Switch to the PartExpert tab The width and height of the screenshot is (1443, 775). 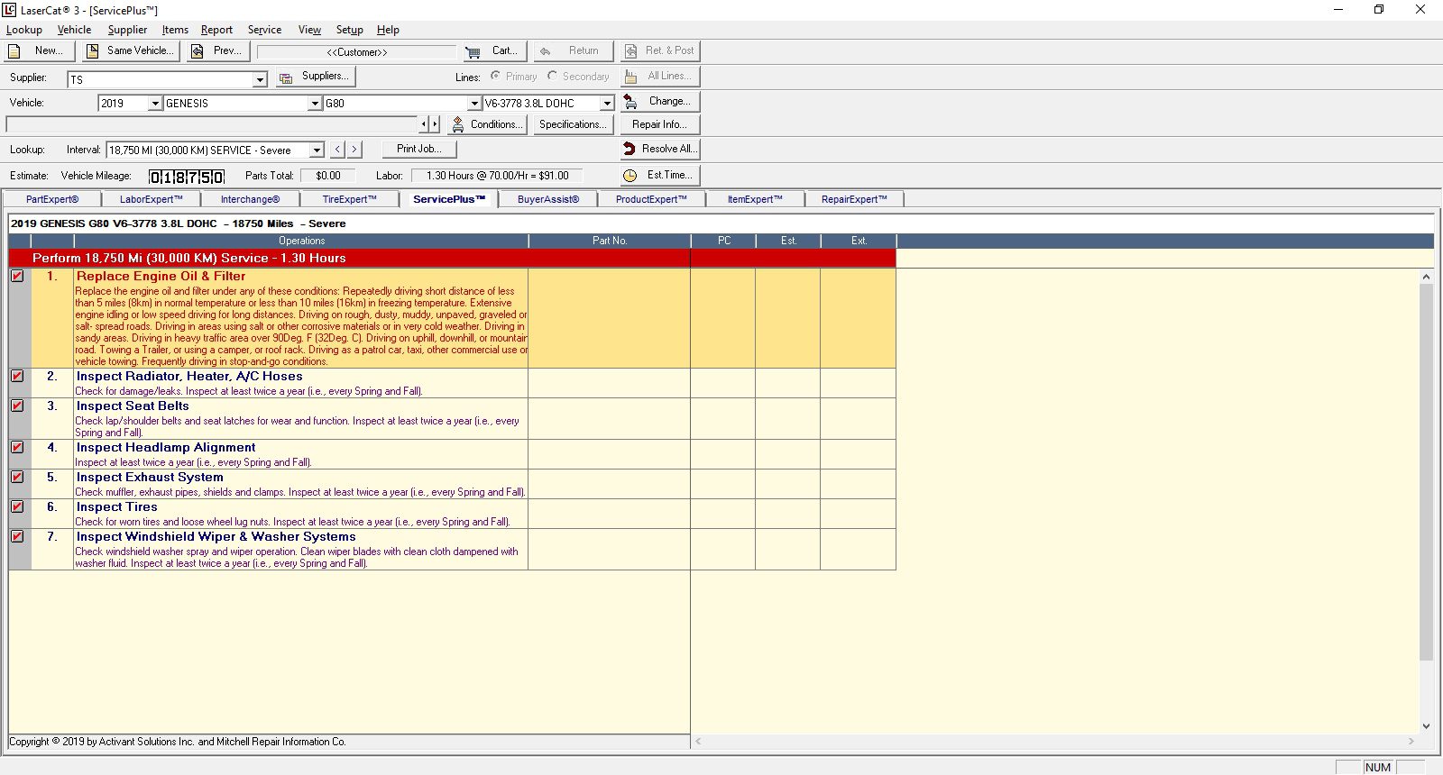coord(52,199)
